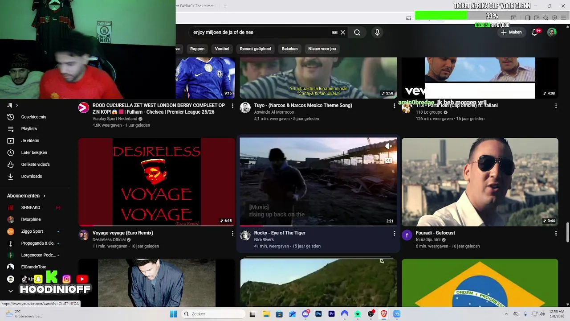Open the taskbar clock and date
This screenshot has height=321, width=570.
pos(556,314)
